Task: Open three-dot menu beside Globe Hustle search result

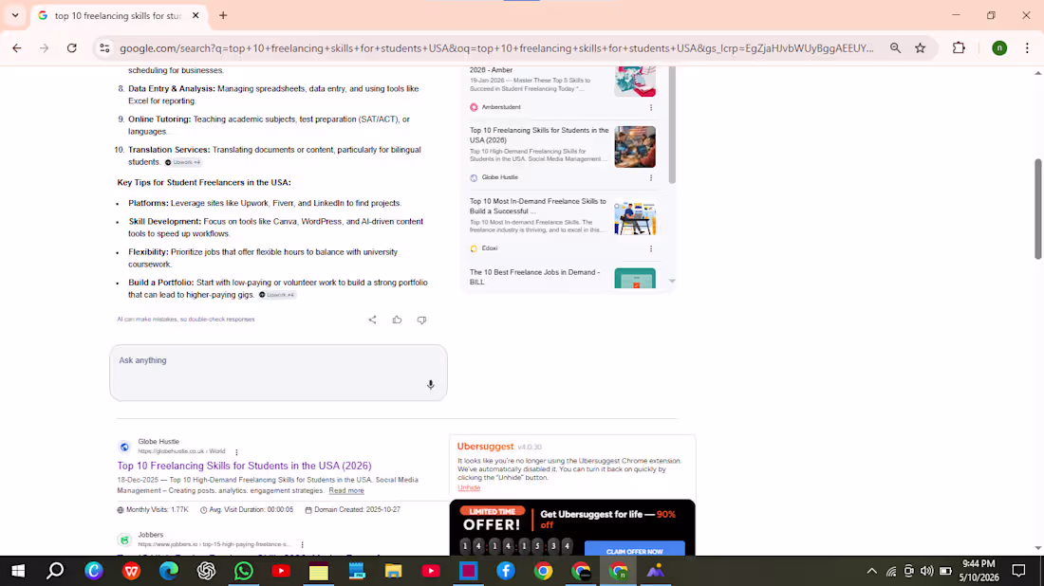Action: [236, 452]
